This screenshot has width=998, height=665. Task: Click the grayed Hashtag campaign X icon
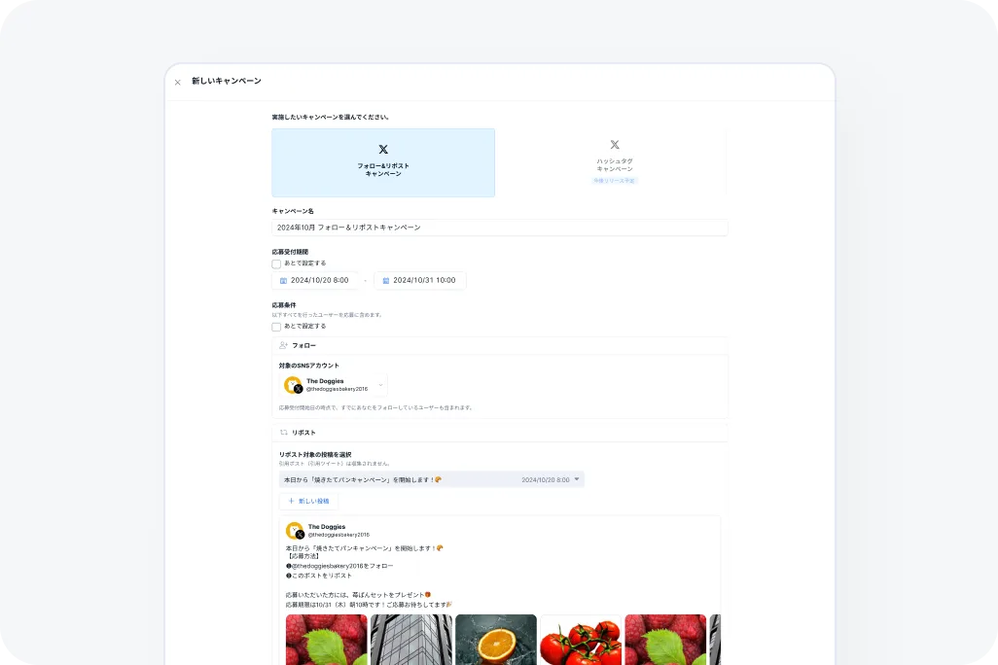[615, 145]
